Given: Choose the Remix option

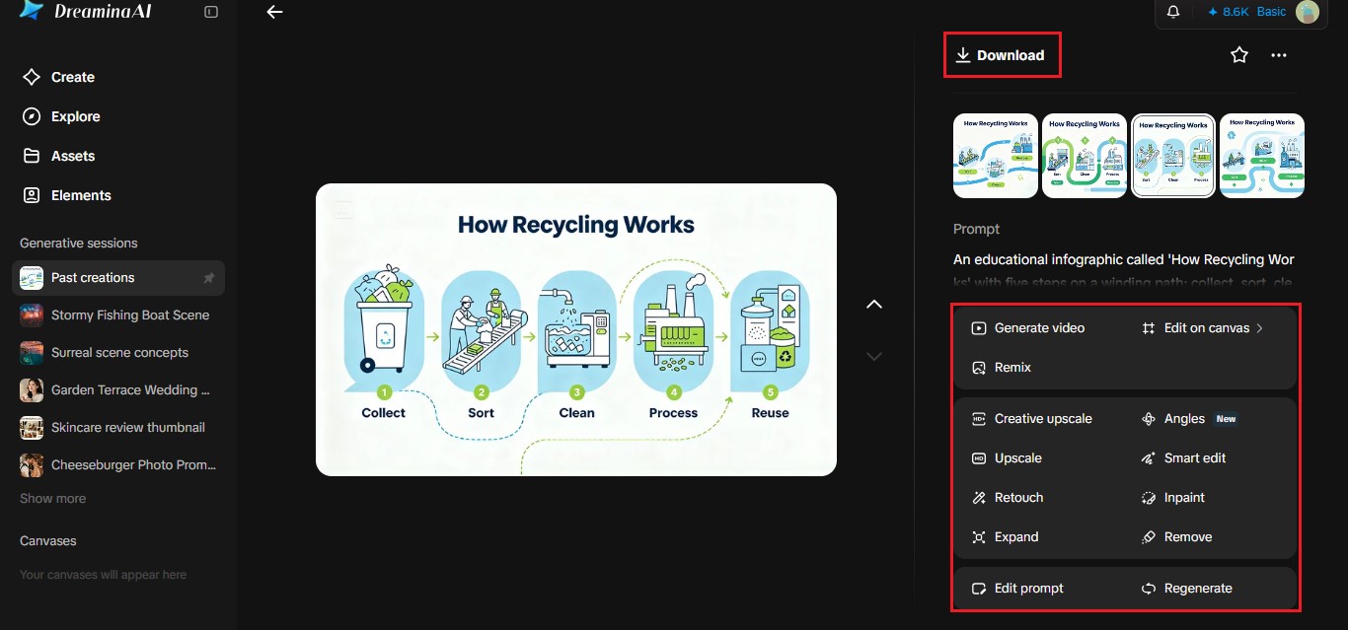Looking at the screenshot, I should [x=1002, y=368].
